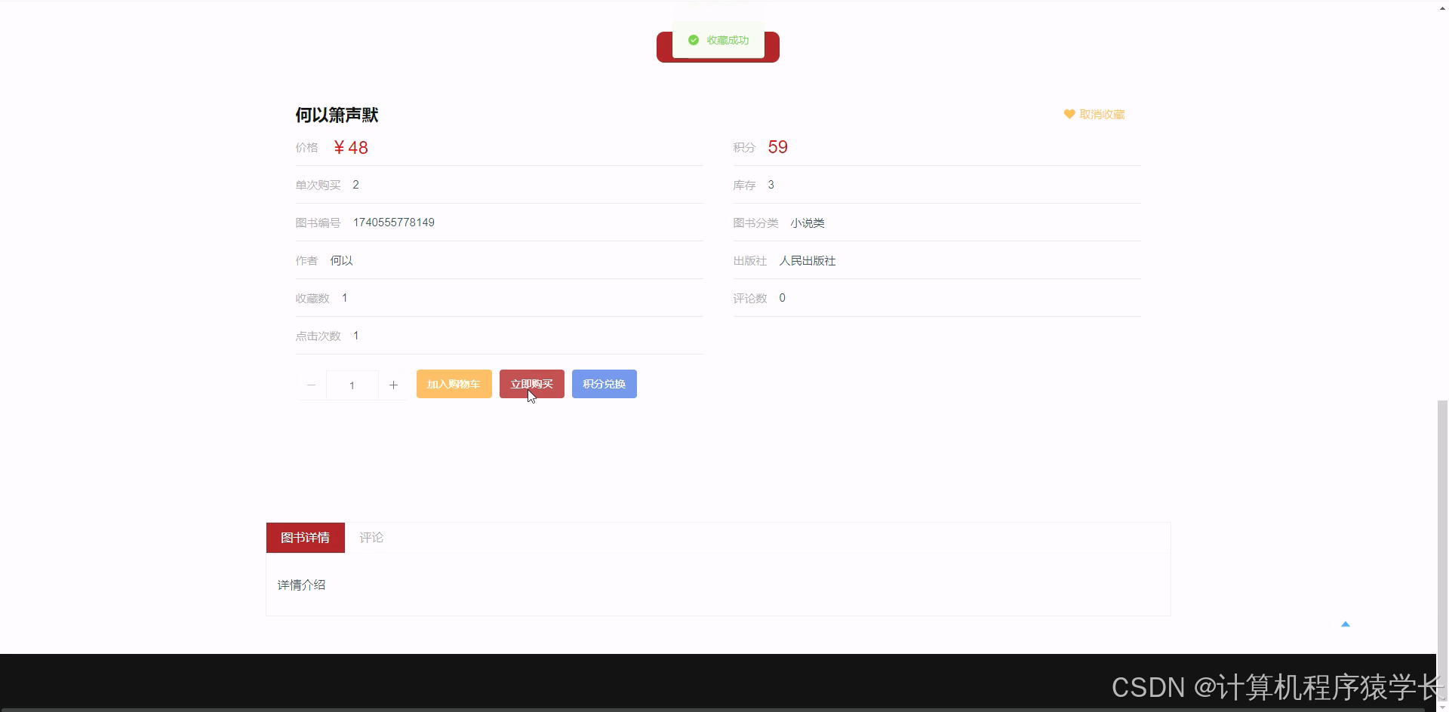Click the publisher name 人民出版社
Image resolution: width=1449 pixels, height=712 pixels.
[808, 261]
